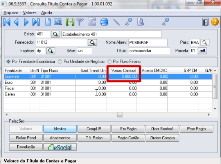Click the new document page icon
The width and height of the screenshot is (221, 164).
click(x=48, y=22)
